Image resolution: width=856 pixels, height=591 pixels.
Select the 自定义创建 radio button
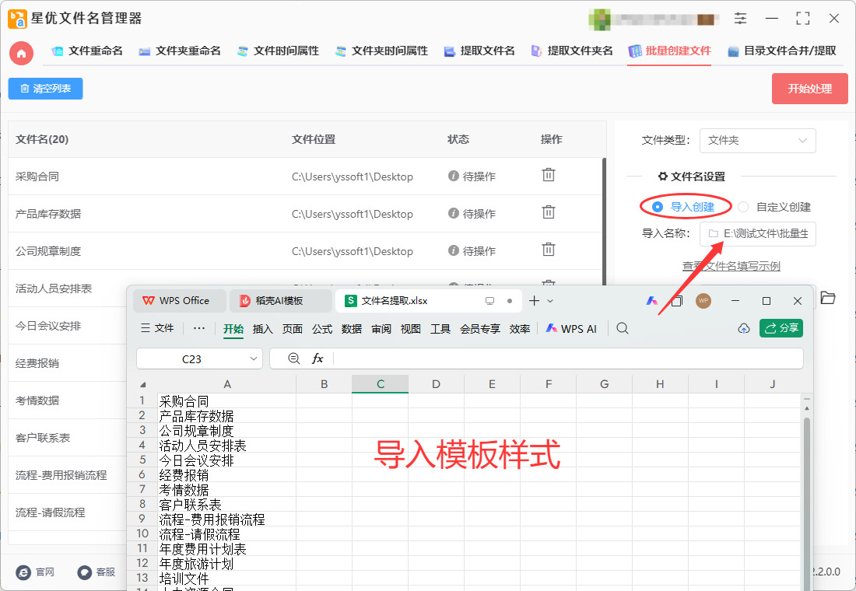click(742, 207)
